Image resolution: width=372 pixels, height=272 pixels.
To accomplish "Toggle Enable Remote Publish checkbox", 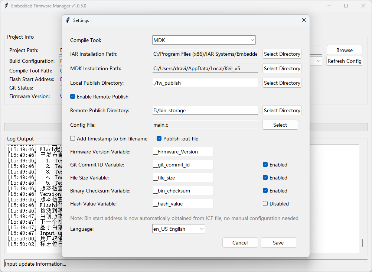I will coord(73,97).
